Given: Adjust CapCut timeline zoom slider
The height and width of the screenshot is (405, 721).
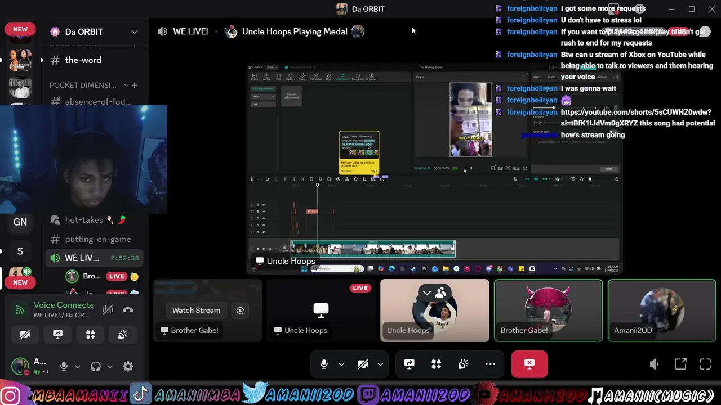Looking at the screenshot, I should pos(590,179).
